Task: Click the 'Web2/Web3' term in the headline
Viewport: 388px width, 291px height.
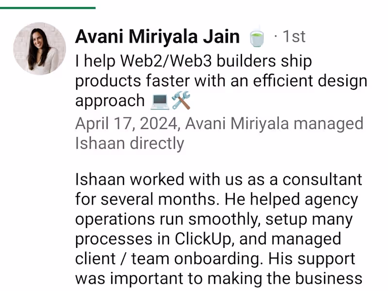Action: pyautogui.click(x=166, y=61)
